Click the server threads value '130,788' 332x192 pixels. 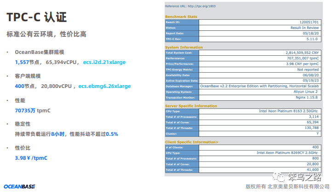coord(312,128)
